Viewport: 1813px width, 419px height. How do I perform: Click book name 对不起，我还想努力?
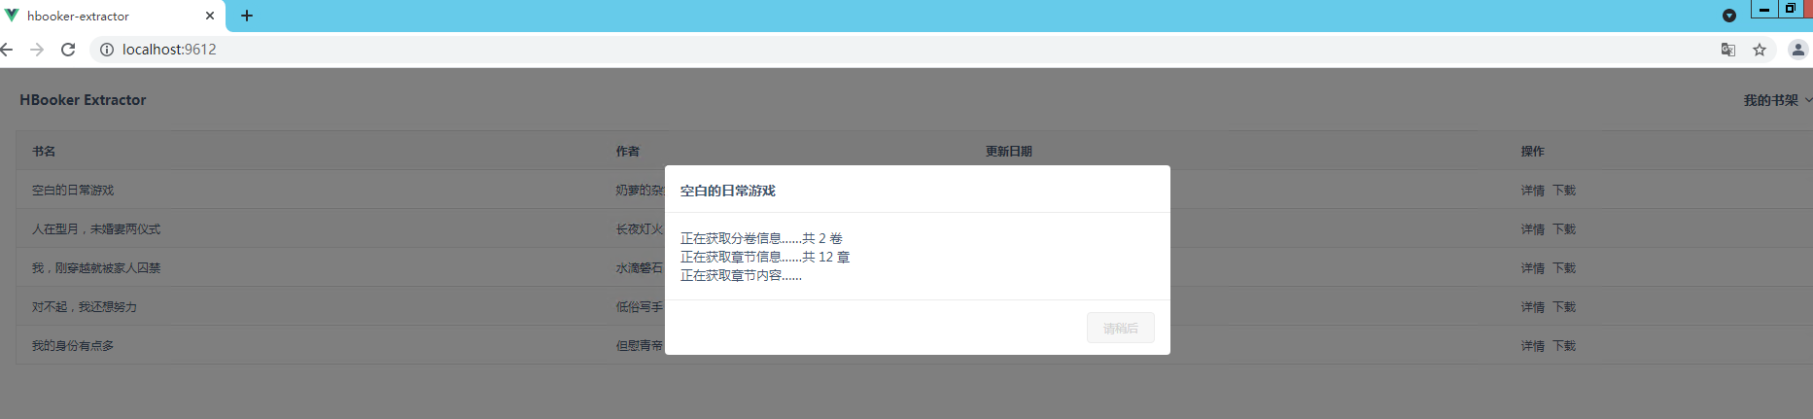85,307
